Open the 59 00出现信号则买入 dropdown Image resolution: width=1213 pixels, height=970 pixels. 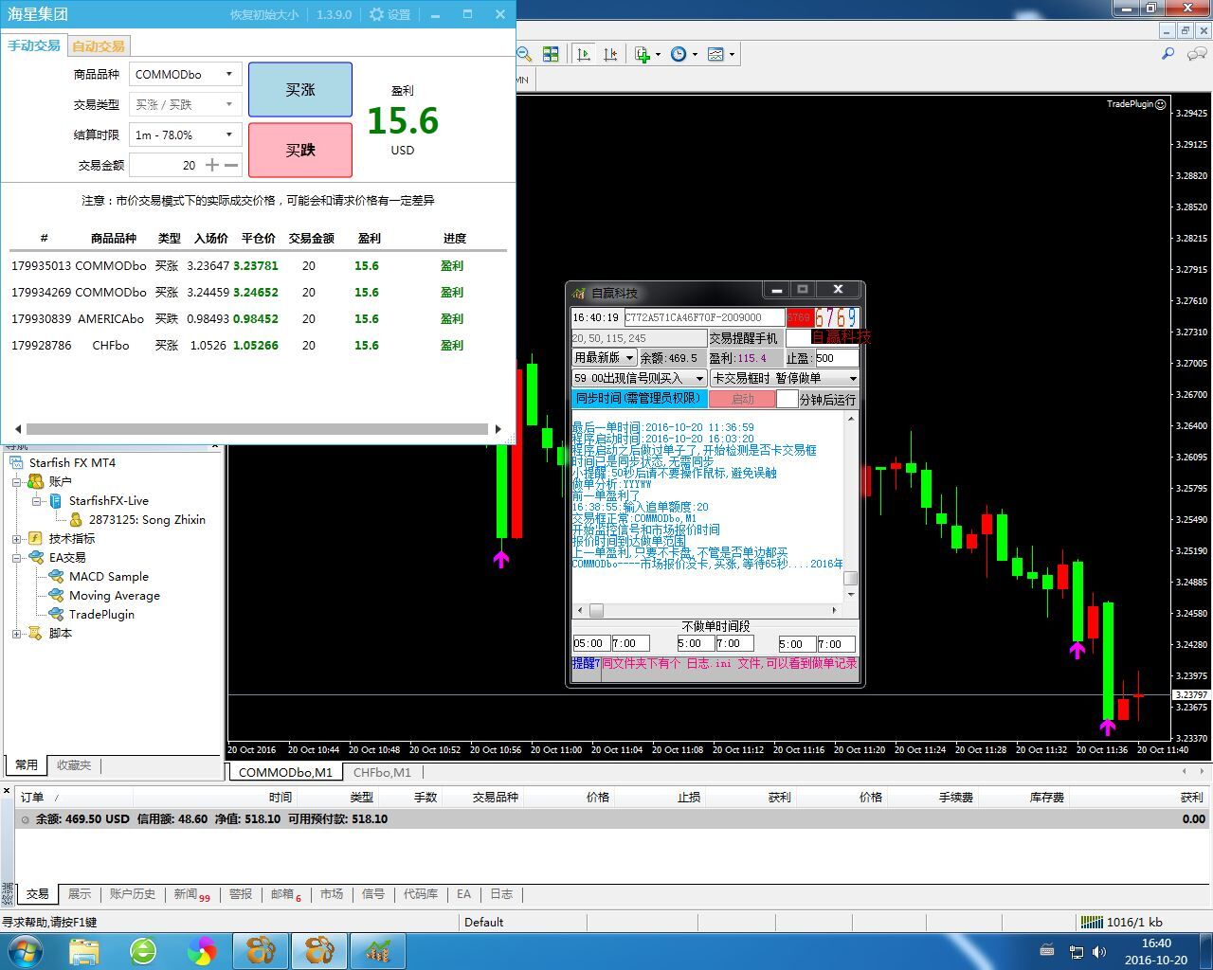(639, 378)
